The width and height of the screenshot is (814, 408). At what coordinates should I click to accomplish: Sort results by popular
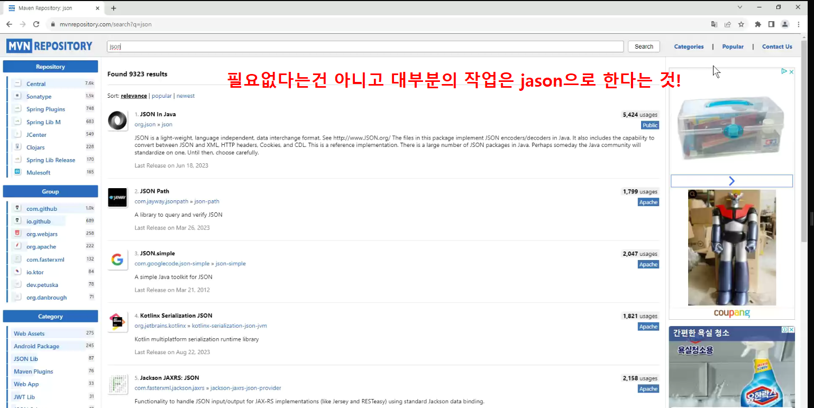click(x=162, y=96)
